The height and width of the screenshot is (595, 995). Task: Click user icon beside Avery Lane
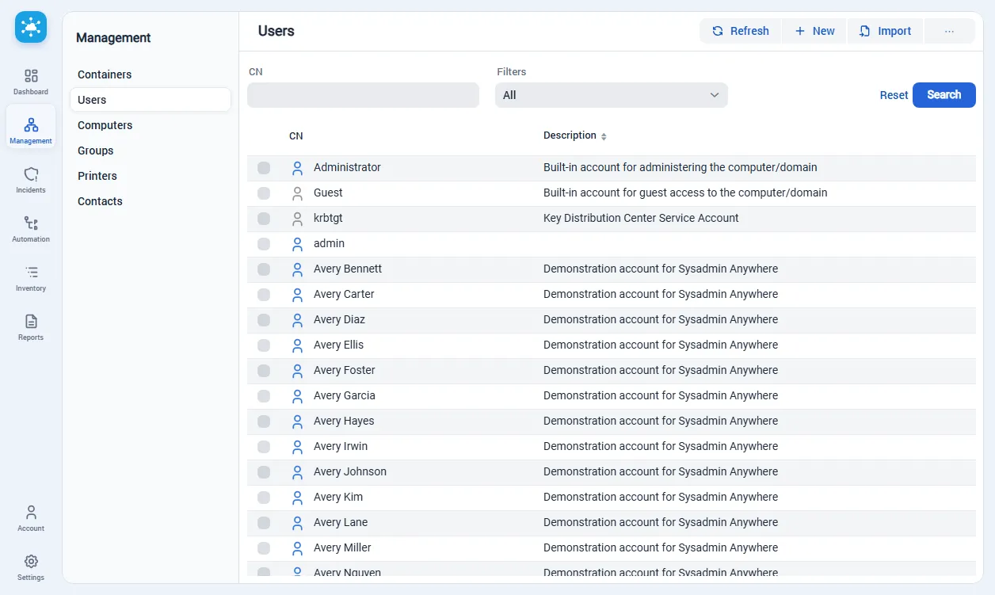pyautogui.click(x=297, y=523)
